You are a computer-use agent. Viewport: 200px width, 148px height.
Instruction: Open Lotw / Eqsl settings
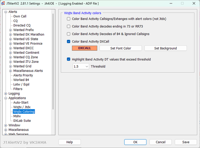(x=21, y=84)
